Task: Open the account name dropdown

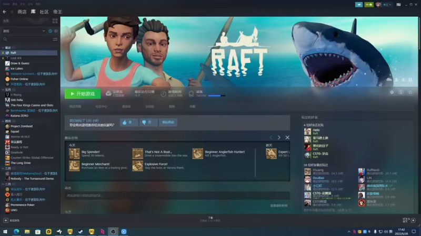Action: [387, 5]
